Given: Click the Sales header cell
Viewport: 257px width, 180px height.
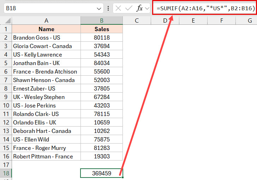Looking at the screenshot, I should pyautogui.click(x=102, y=29).
